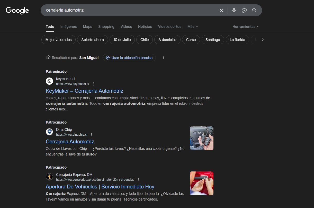Image resolution: width=314 pixels, height=208 pixels.
Task: Click the Google logo
Action: pyautogui.click(x=17, y=10)
